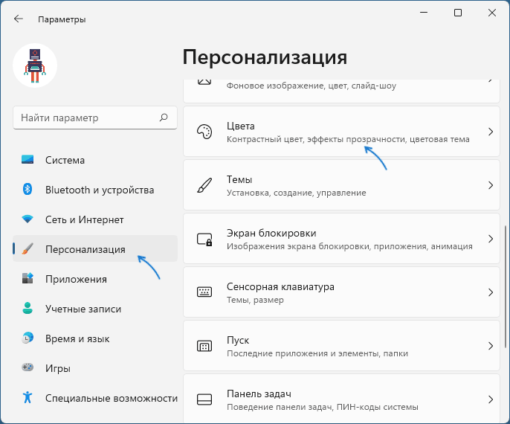Click the palette icon next to Цвета
The width and height of the screenshot is (510, 424).
(204, 132)
